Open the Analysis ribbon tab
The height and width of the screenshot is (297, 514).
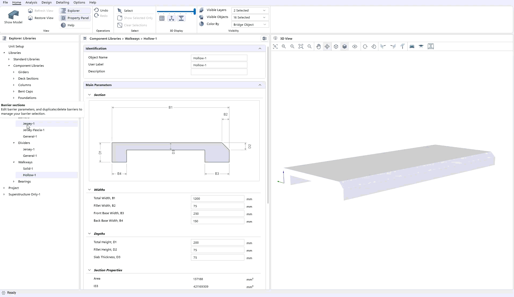pyautogui.click(x=31, y=2)
